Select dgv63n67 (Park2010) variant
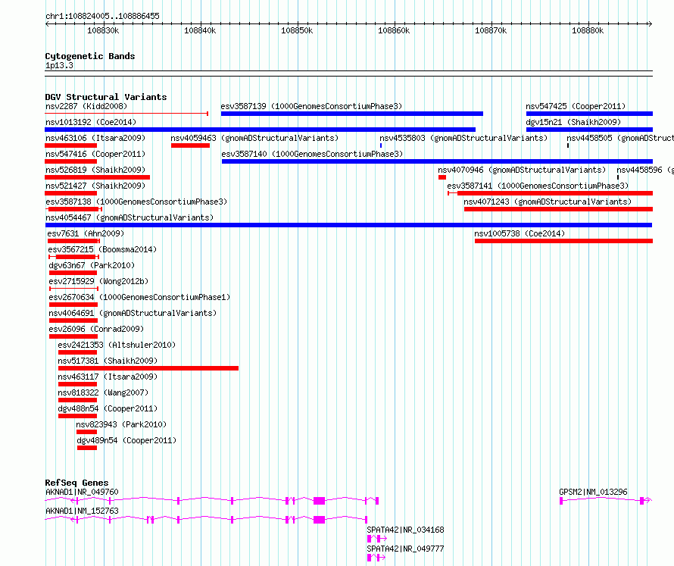 (92, 265)
